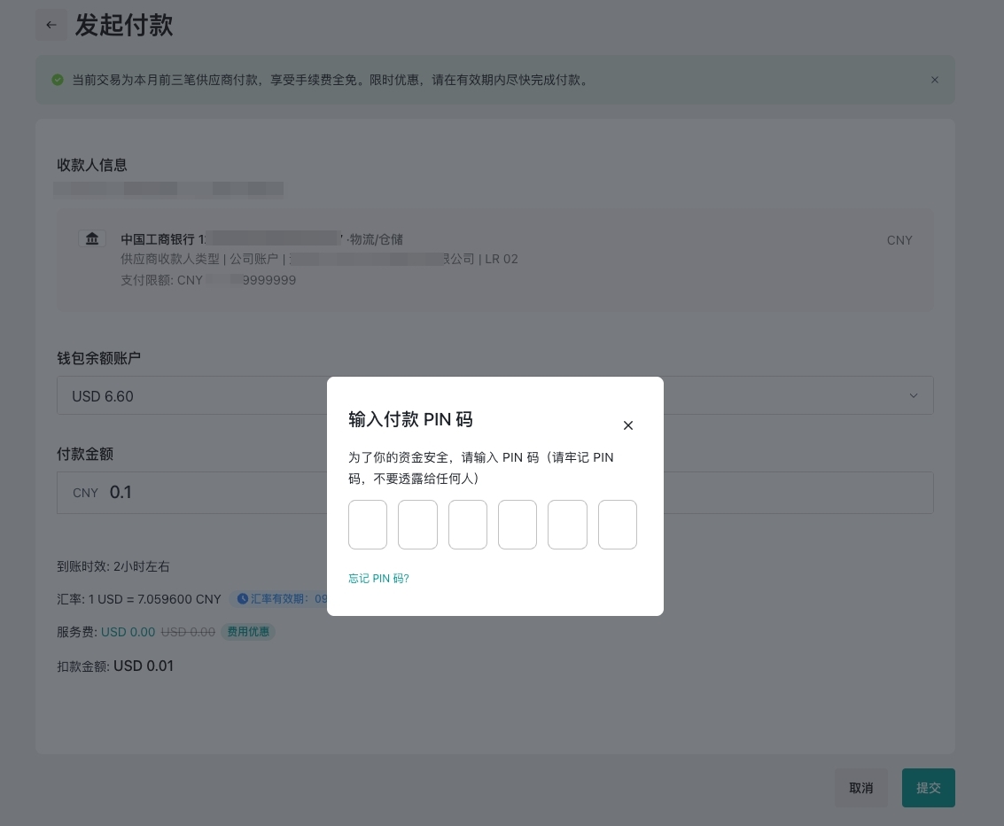Close the 输入付款 PIN 码 dialog
This screenshot has height=826, width=1004.
pyautogui.click(x=627, y=425)
